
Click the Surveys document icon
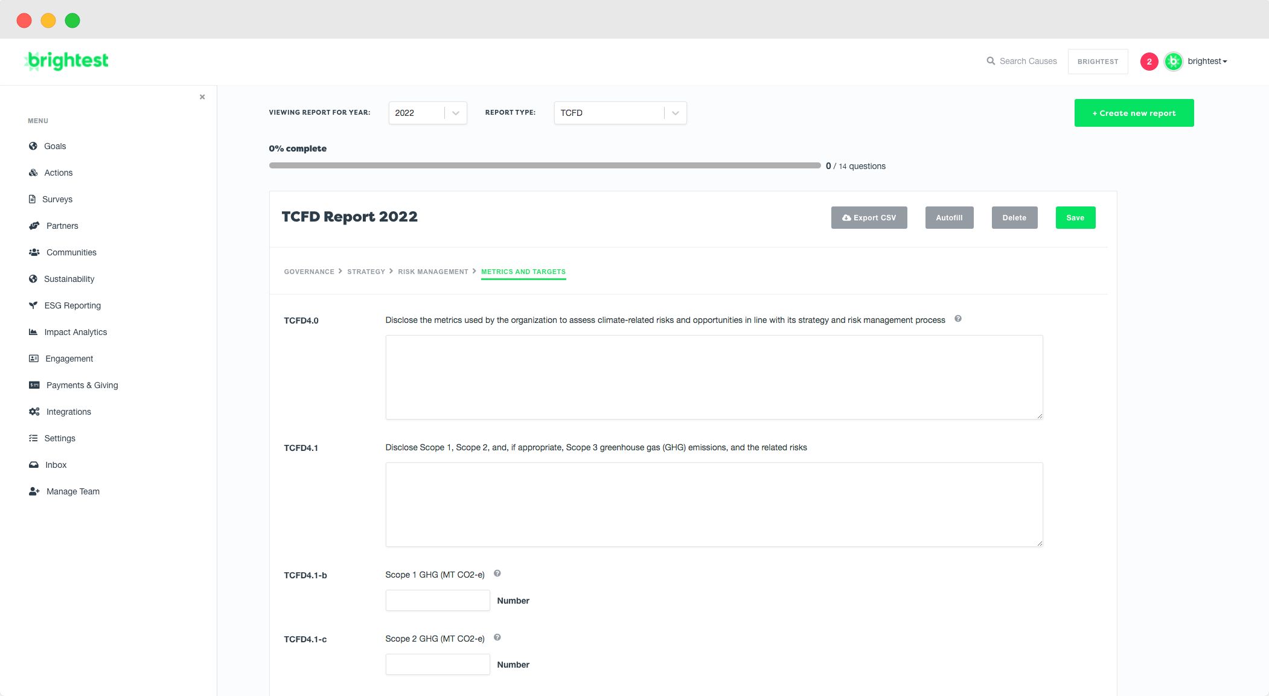pyautogui.click(x=32, y=199)
